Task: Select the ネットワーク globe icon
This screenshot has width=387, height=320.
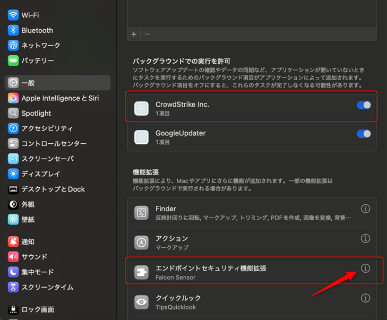Action: pyautogui.click(x=13, y=46)
